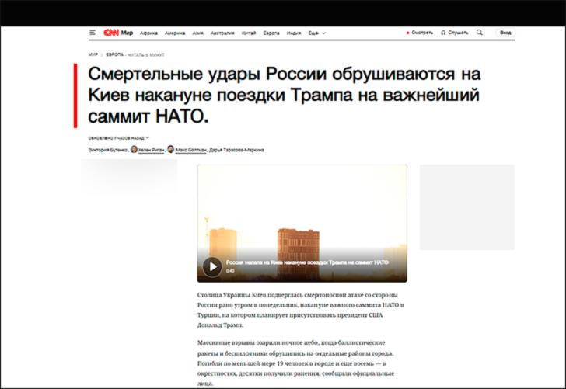The width and height of the screenshot is (566, 389).
Task: Click the headline 'Смертельные удары России'
Action: pyautogui.click(x=285, y=96)
